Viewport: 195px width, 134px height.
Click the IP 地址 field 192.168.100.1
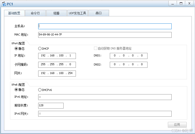coord(57,56)
